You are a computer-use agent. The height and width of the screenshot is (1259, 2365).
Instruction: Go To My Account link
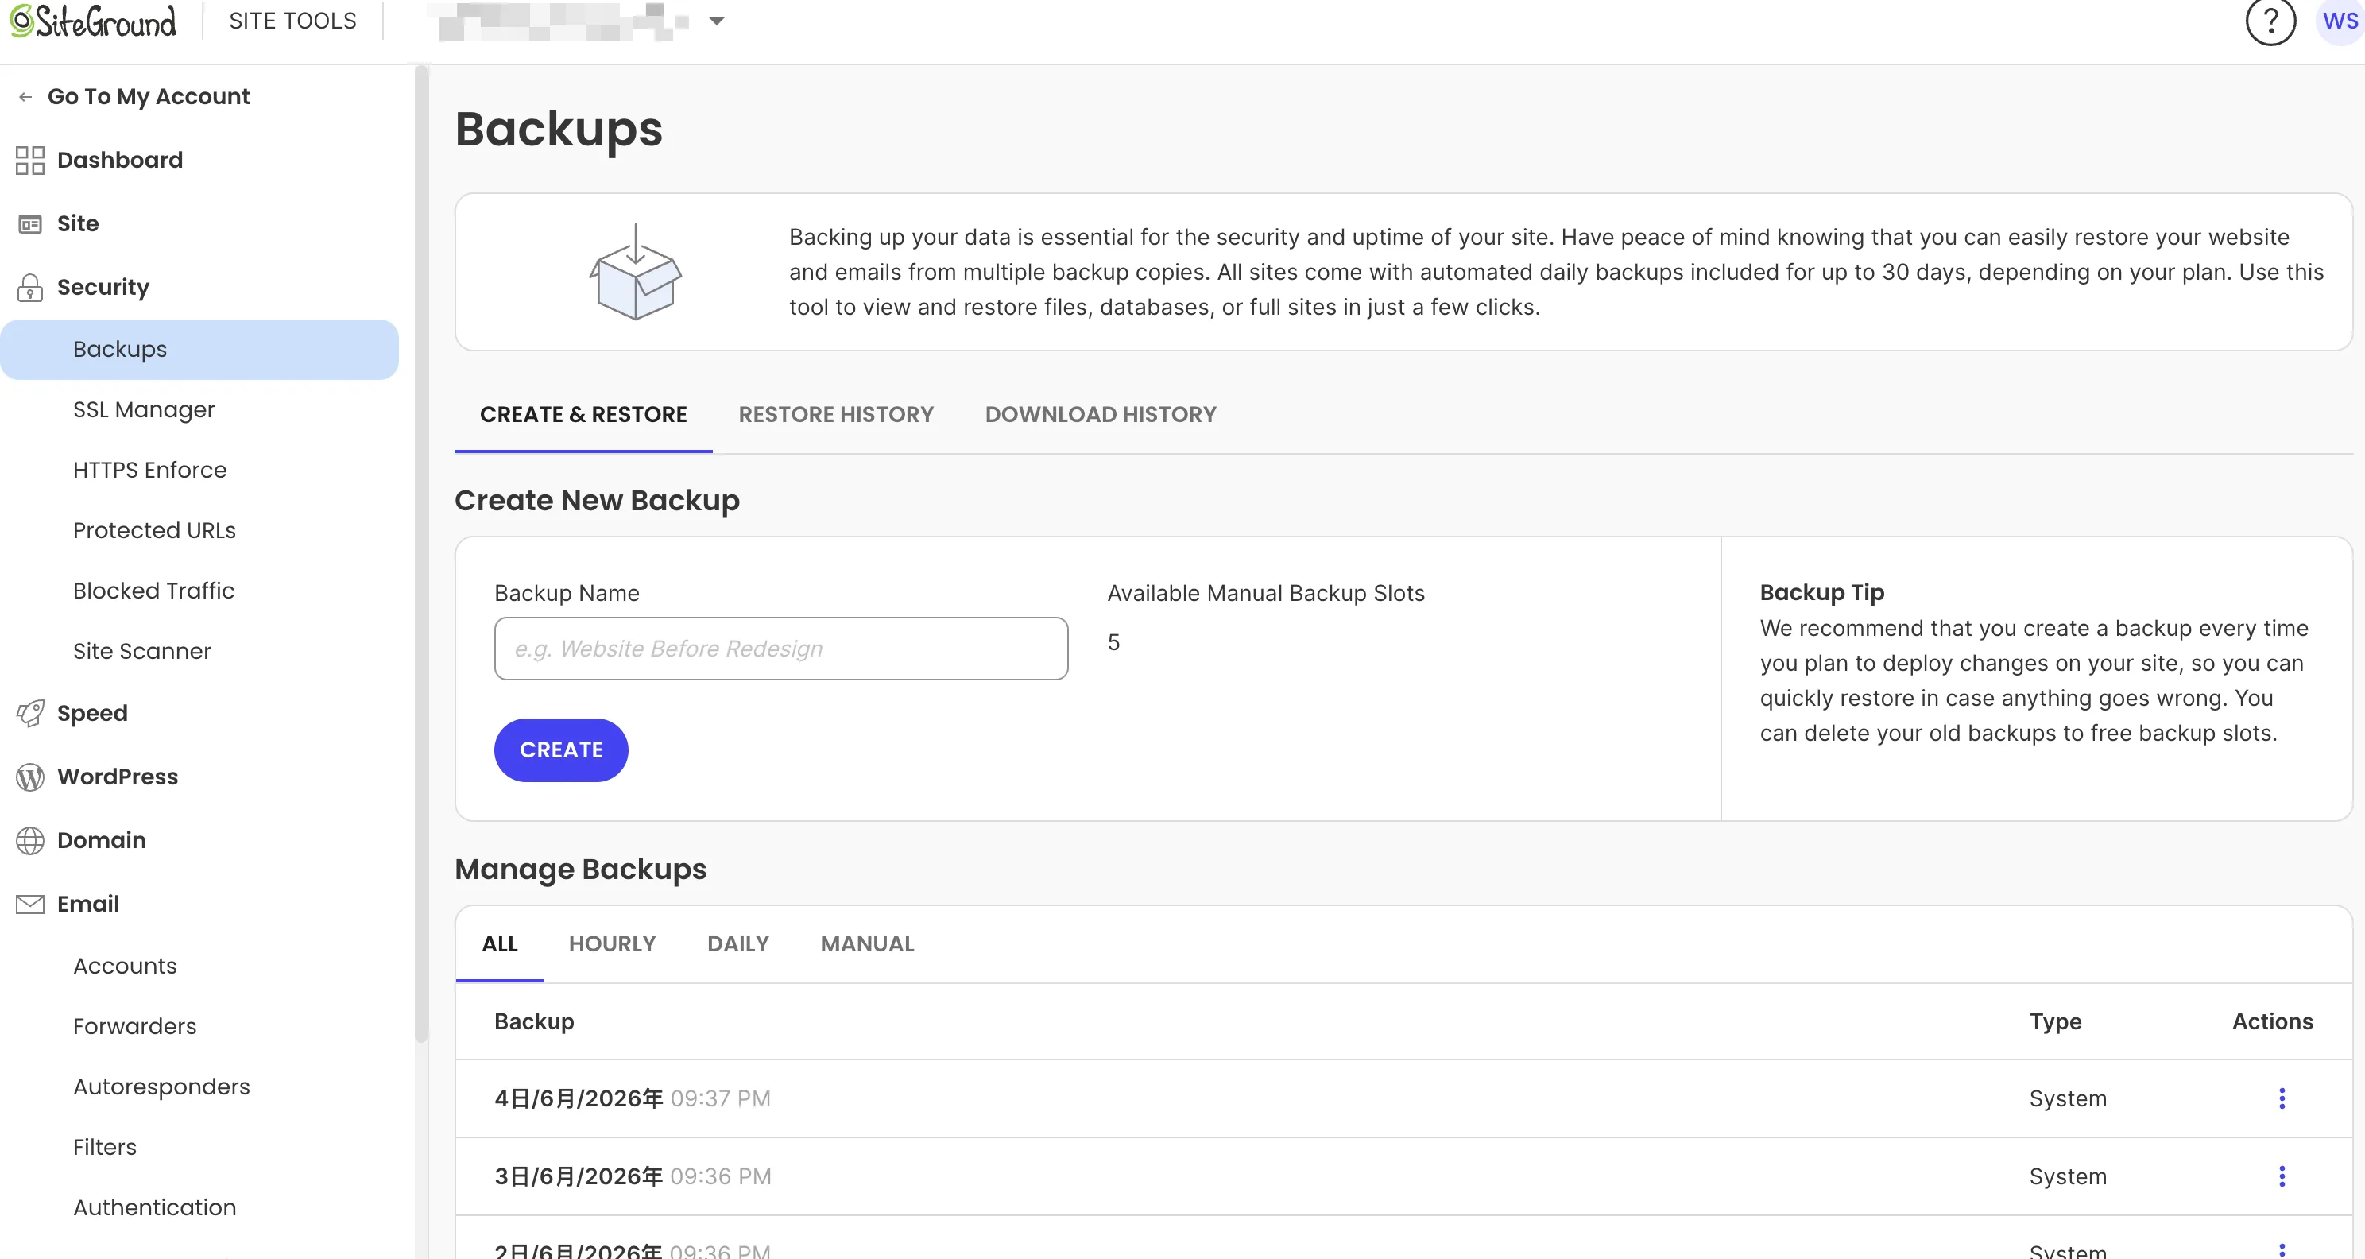[149, 96]
